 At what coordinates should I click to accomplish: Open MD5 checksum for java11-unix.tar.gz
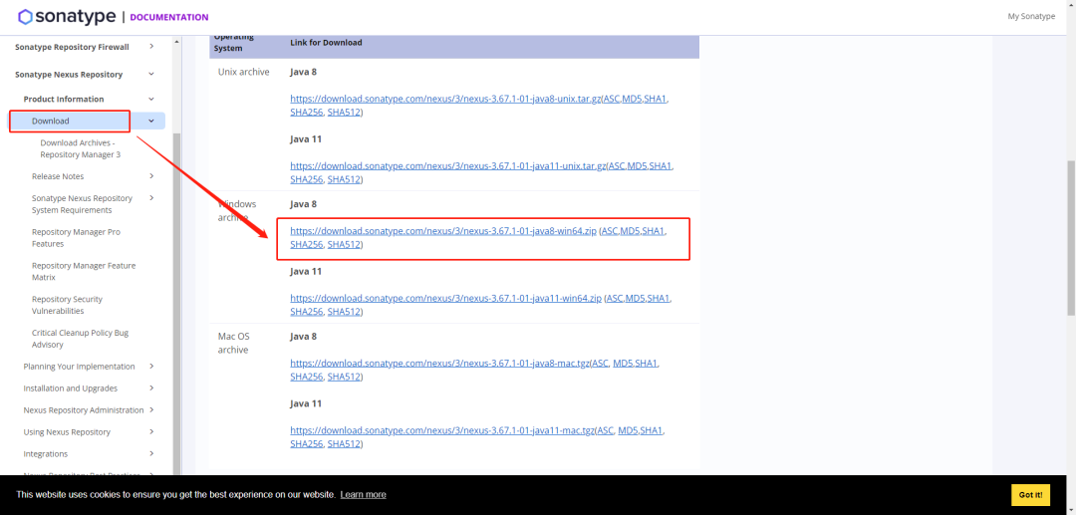pos(638,166)
